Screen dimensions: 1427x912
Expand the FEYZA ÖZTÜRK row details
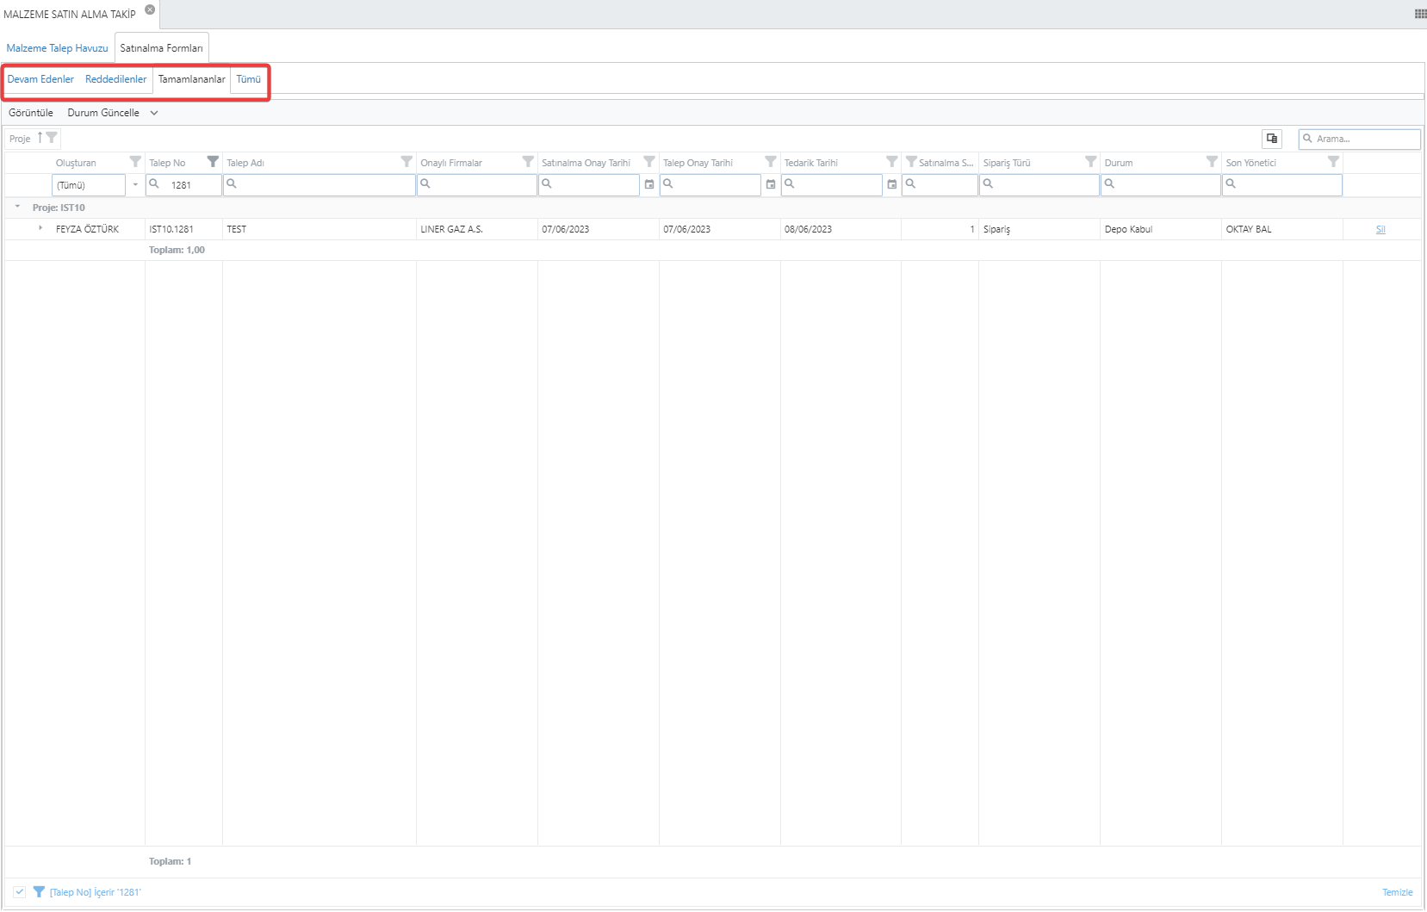click(40, 228)
